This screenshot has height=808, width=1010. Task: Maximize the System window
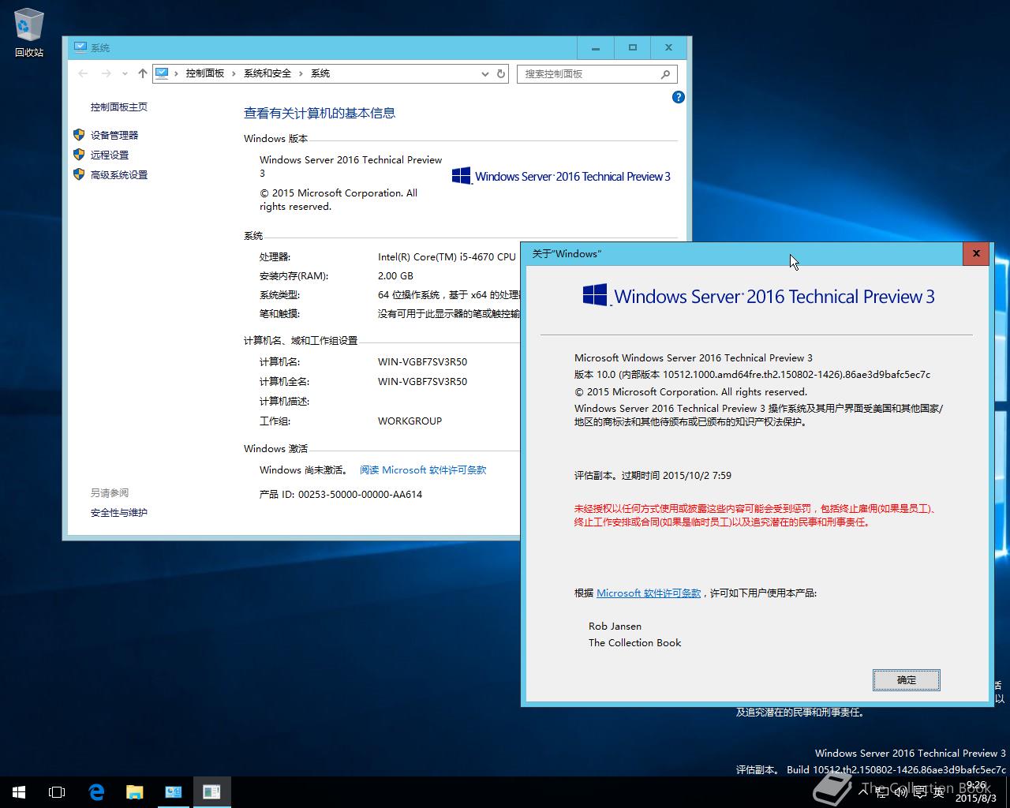click(x=632, y=47)
